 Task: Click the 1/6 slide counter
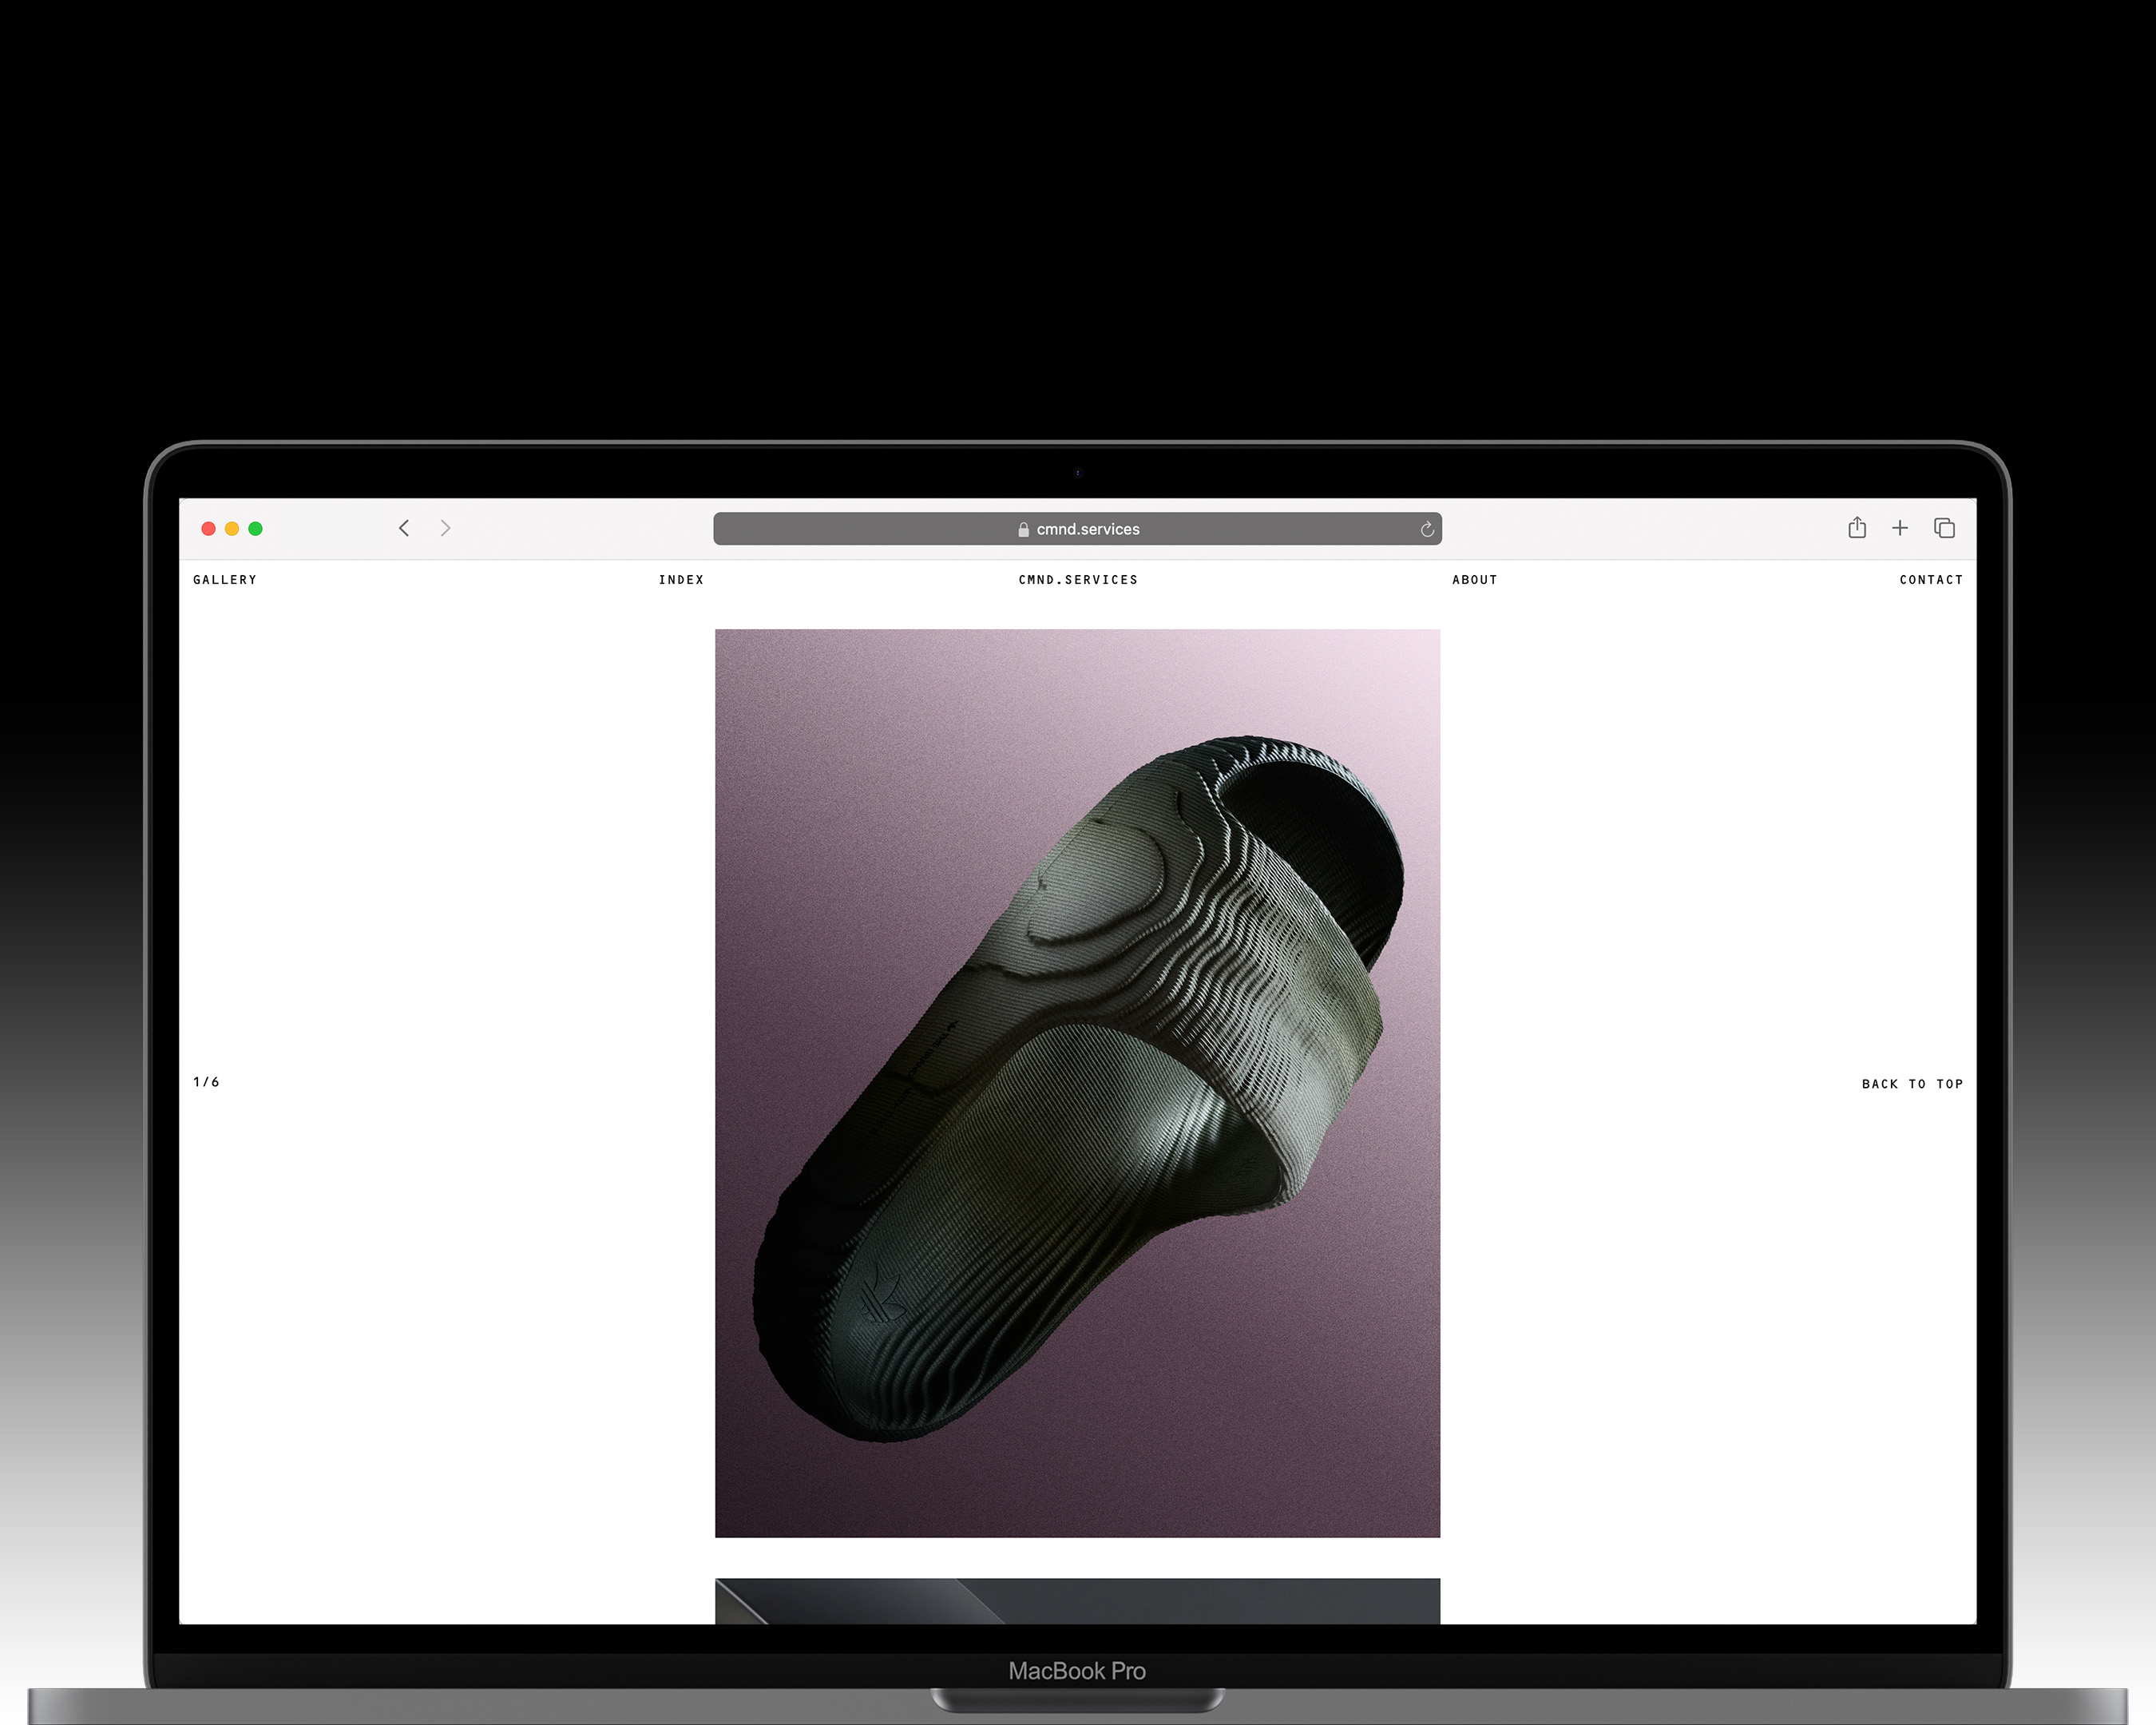click(x=206, y=1082)
